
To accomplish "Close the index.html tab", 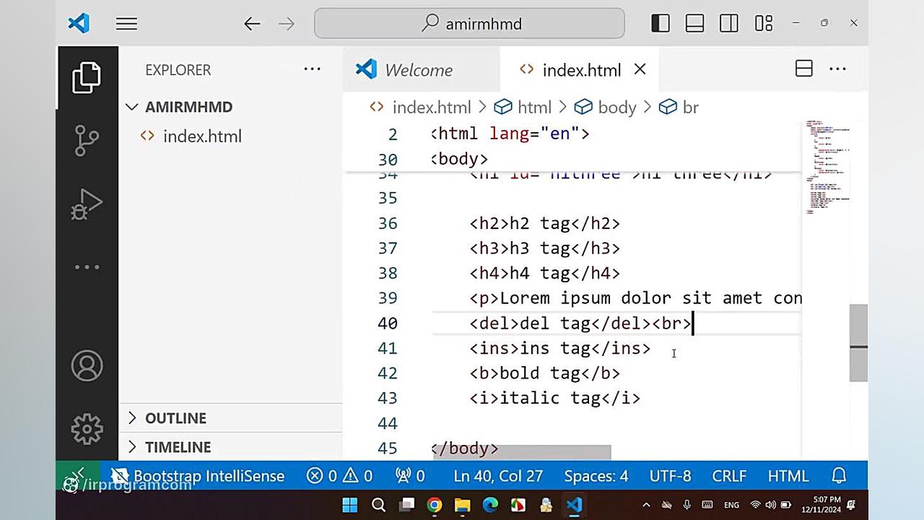I will click(x=640, y=69).
